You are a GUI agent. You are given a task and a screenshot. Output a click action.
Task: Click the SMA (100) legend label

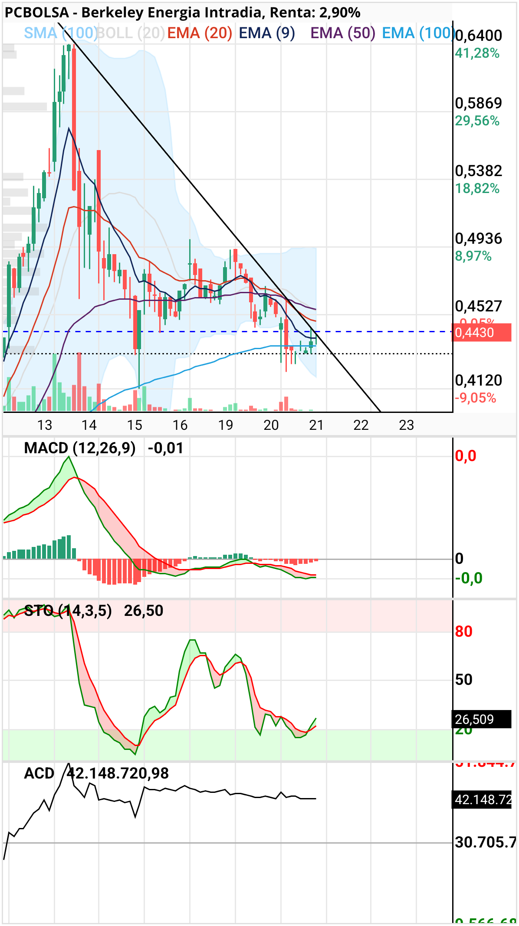point(61,33)
